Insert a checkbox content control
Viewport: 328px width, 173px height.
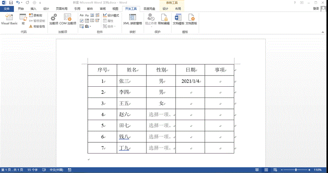[x=82, y=21]
